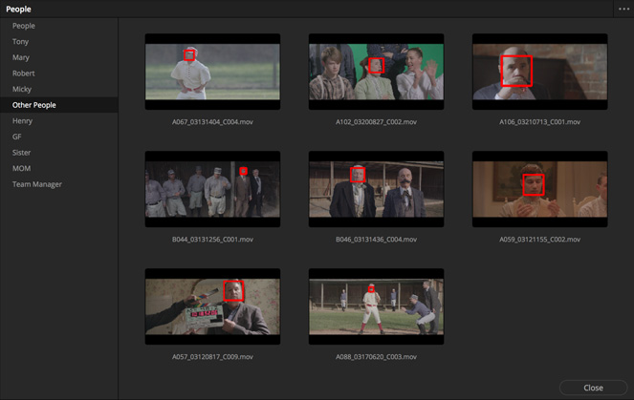The image size is (634, 400).
Task: Open Henry's face group
Action: click(22, 121)
